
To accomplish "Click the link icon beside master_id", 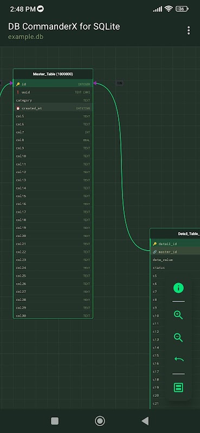I will (x=154, y=252).
